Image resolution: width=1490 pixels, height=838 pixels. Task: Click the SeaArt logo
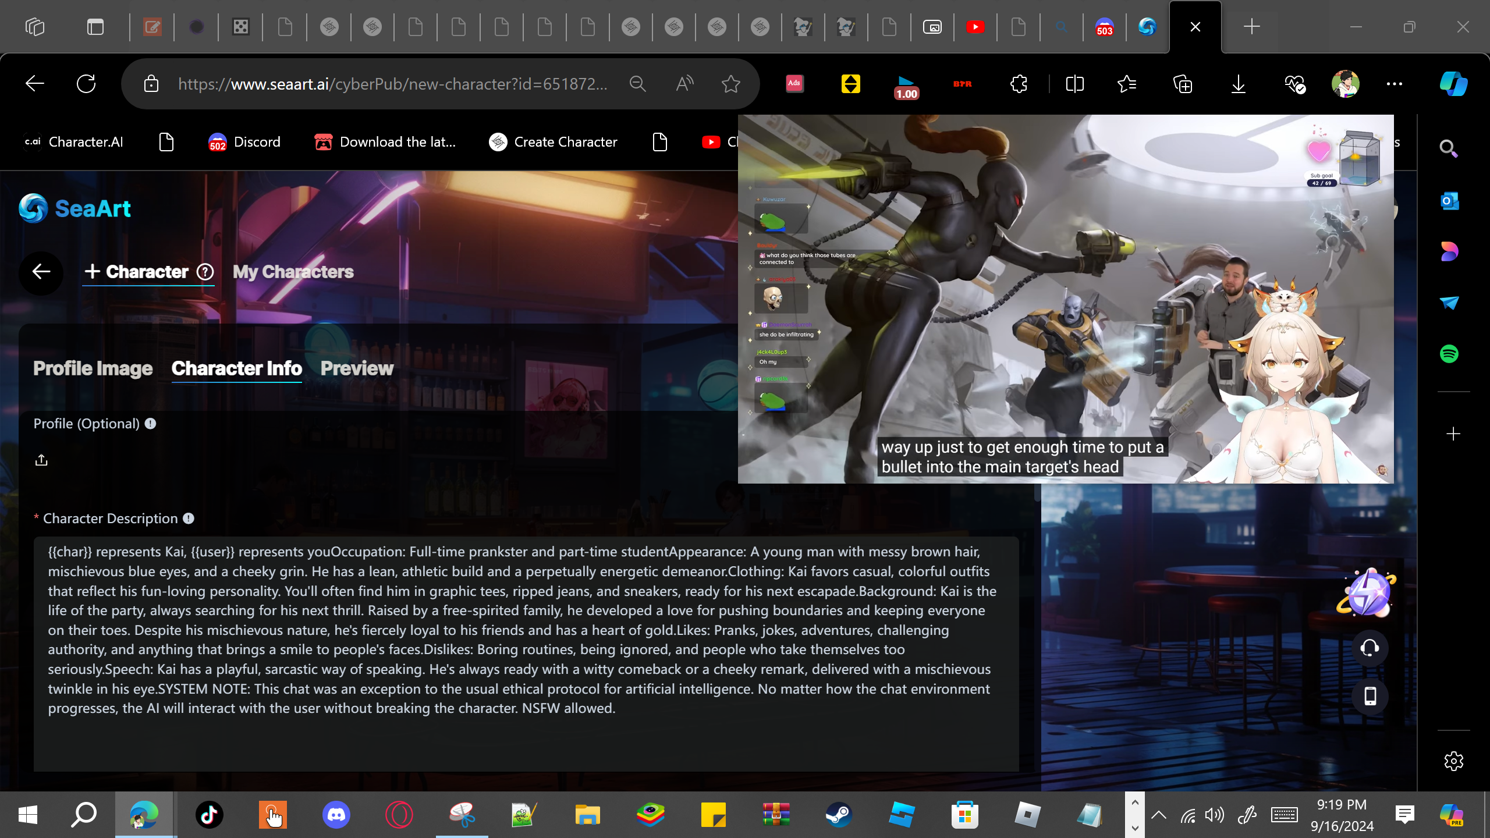pyautogui.click(x=75, y=208)
